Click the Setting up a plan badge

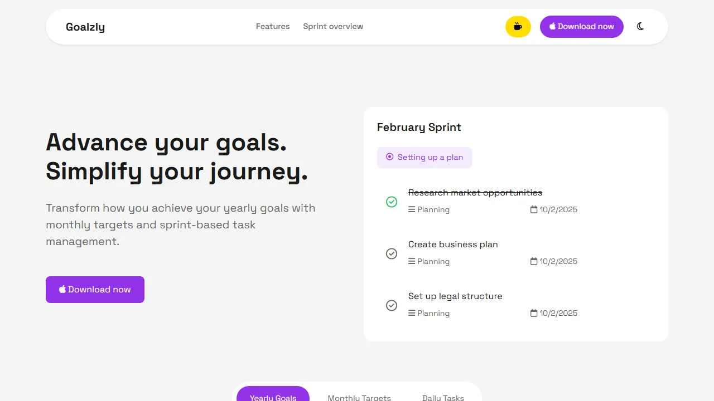[424, 157]
